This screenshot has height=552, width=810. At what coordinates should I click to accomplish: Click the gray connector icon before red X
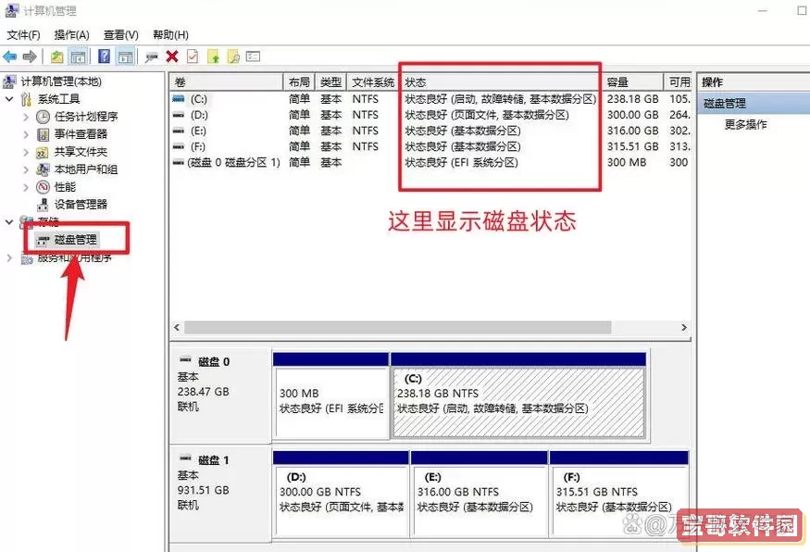(x=152, y=56)
